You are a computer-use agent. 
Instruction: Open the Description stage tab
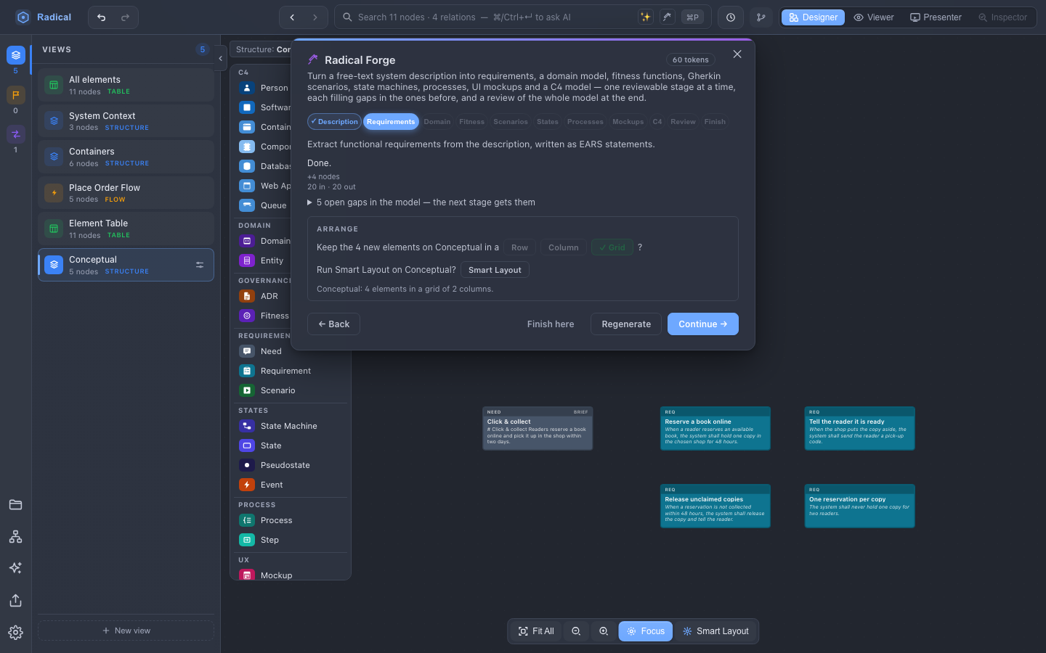point(334,122)
